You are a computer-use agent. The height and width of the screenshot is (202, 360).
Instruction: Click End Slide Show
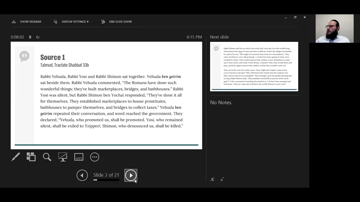(120, 22)
